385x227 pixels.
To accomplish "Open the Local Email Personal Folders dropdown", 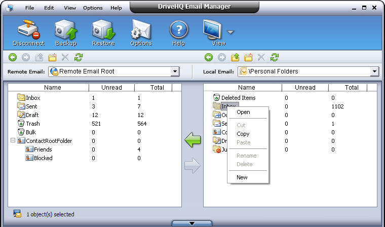I will click(x=374, y=72).
